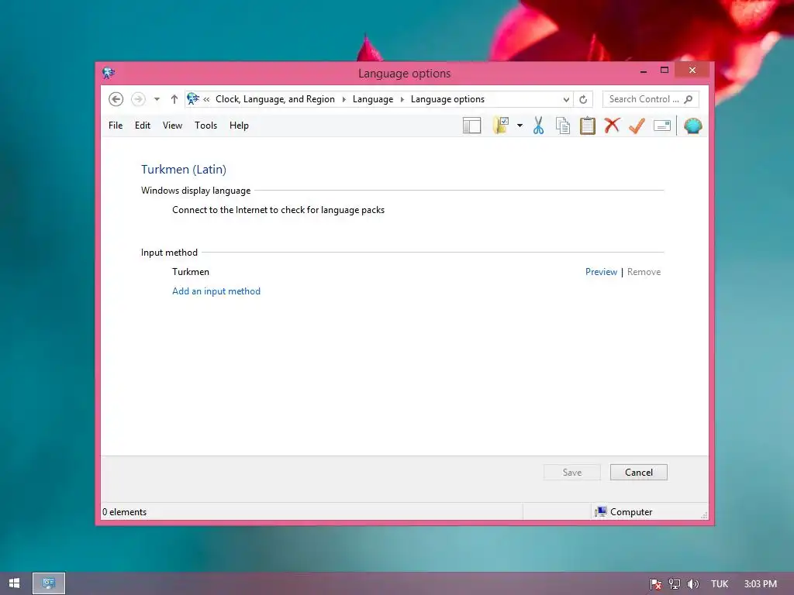Screen dimensions: 794x595
Task: Select the Turkmen input method row
Action: coord(191,272)
